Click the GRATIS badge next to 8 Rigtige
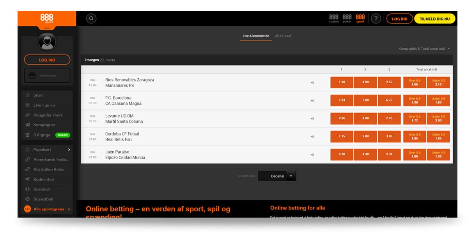Screen dimensions: 468x232 click(x=62, y=135)
